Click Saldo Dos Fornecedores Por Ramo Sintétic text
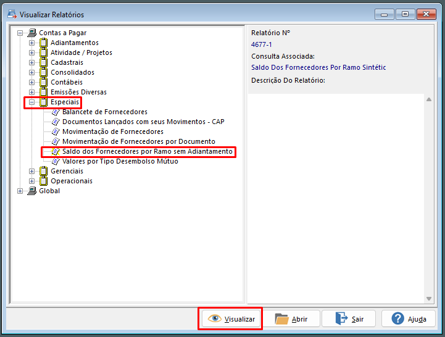 tap(318, 67)
